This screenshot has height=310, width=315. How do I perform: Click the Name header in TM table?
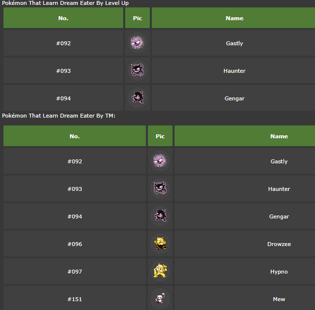tap(245, 136)
